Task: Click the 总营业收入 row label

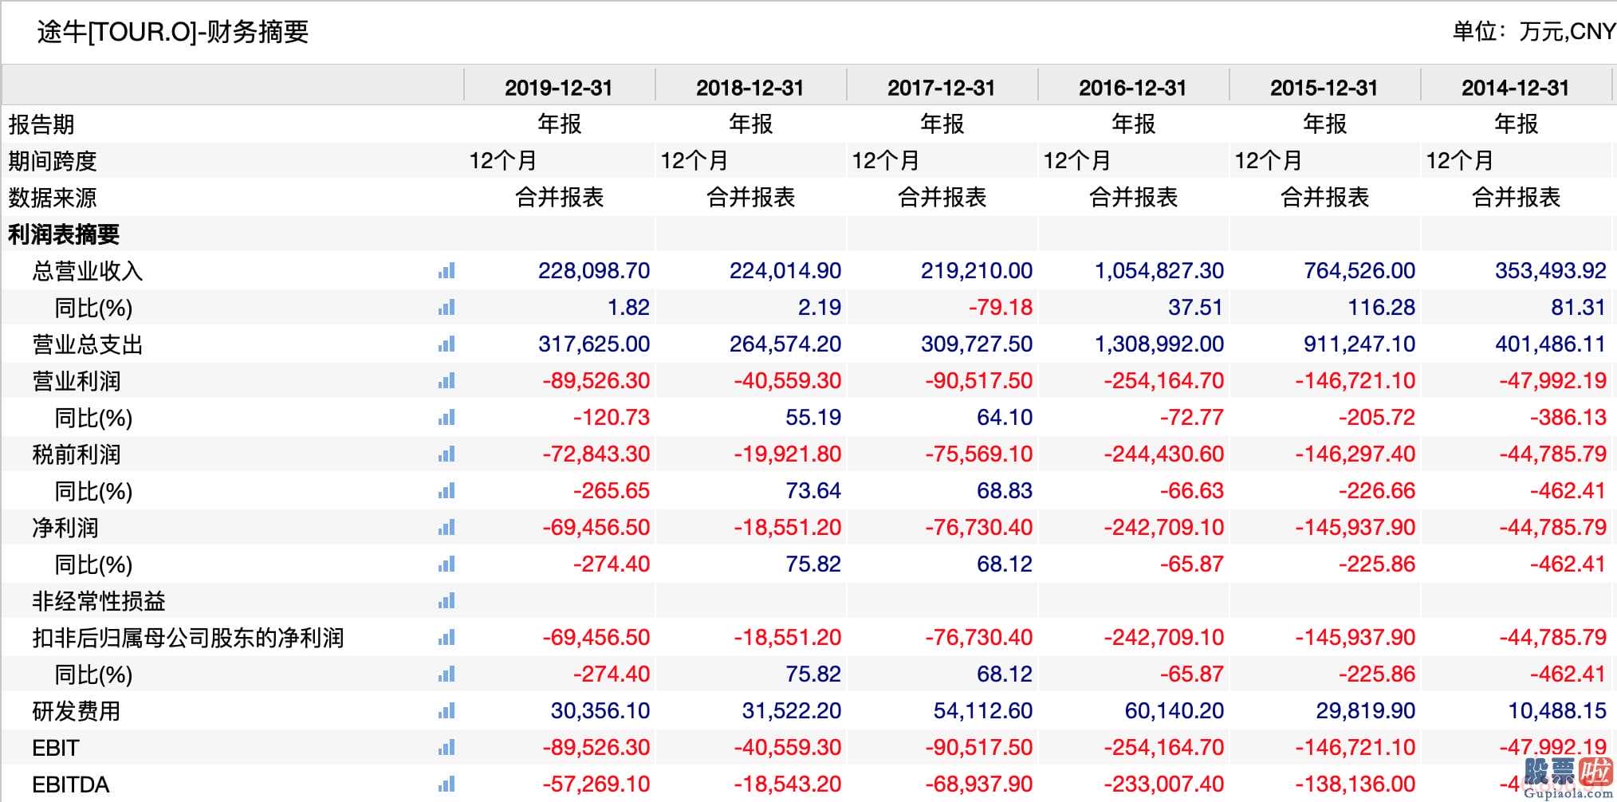Action: tap(88, 271)
